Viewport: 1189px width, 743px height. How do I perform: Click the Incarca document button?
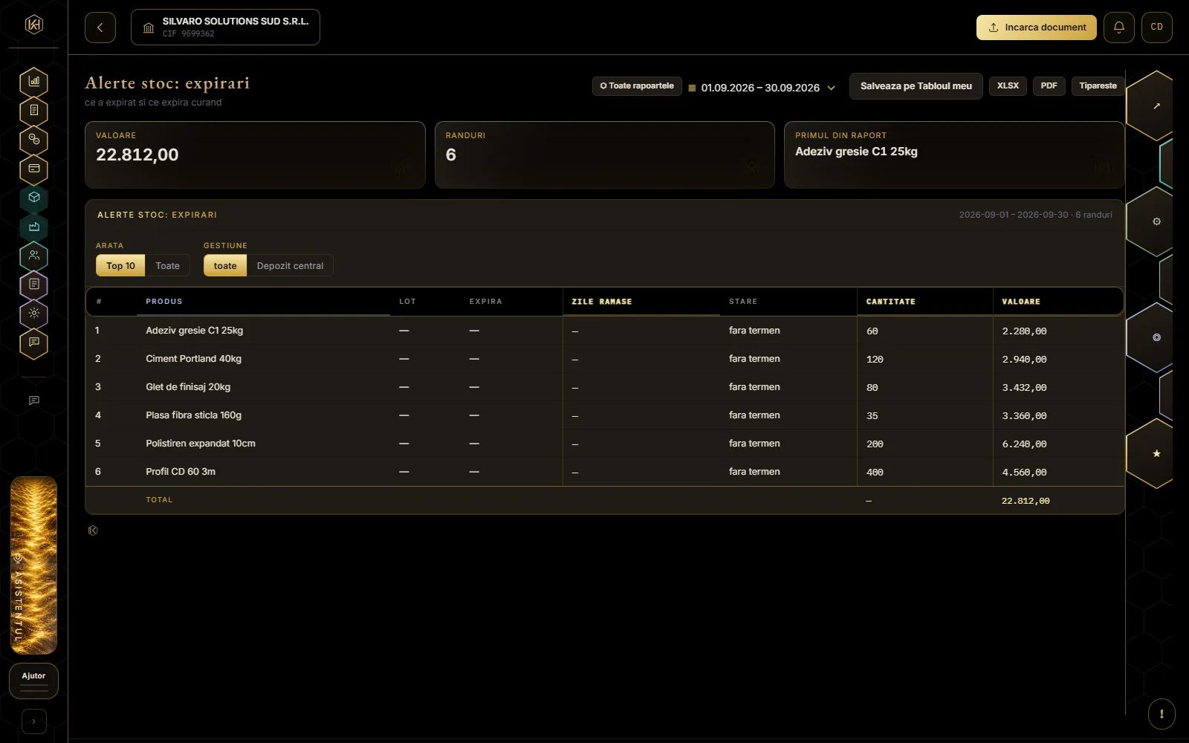coord(1036,27)
